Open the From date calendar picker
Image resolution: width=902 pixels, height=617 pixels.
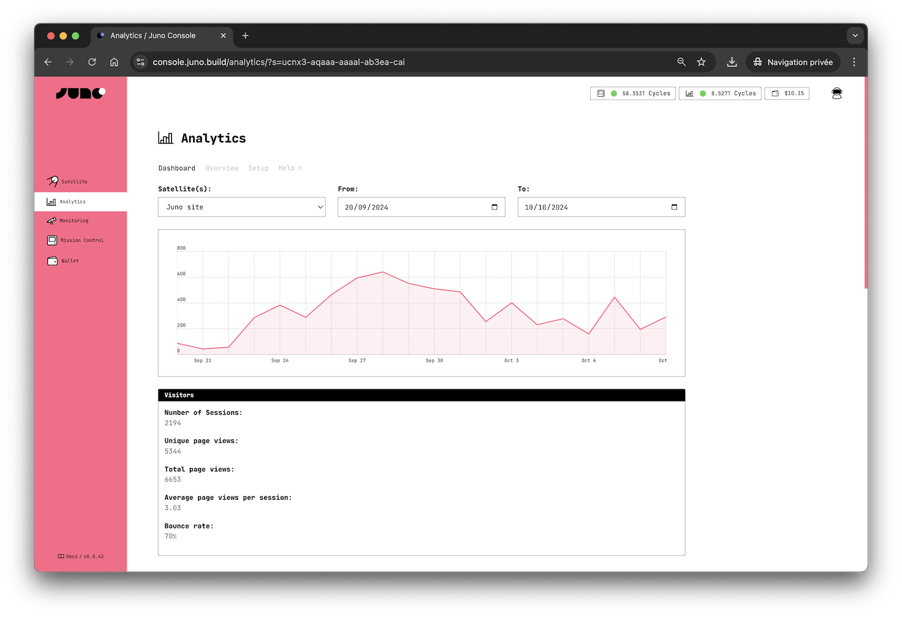(x=493, y=207)
